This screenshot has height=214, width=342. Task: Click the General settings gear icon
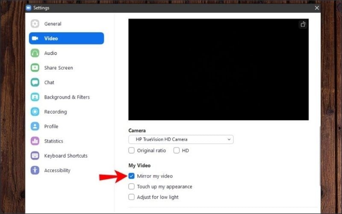click(x=35, y=24)
